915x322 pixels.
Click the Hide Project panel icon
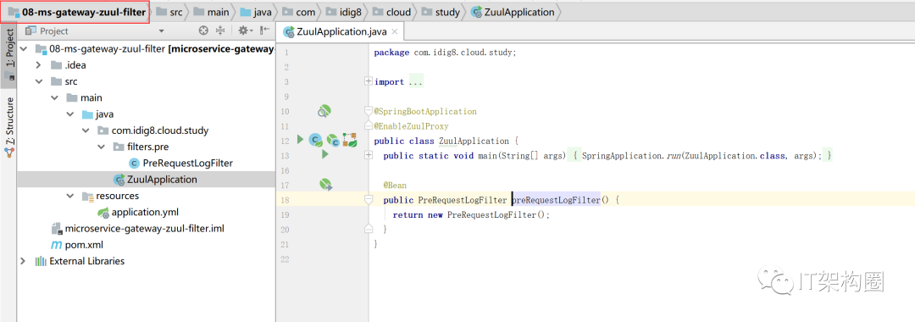[264, 31]
